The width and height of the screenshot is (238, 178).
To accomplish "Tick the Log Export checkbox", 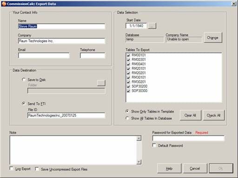I will click(x=11, y=168).
